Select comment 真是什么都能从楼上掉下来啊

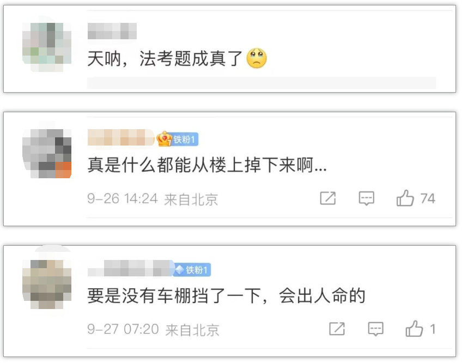(x=207, y=165)
